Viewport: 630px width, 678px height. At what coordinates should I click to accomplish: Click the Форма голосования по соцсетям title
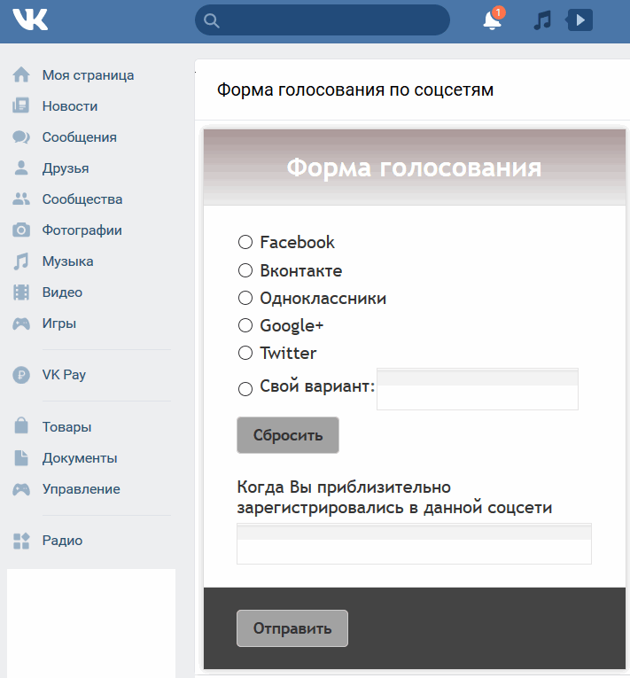(355, 90)
